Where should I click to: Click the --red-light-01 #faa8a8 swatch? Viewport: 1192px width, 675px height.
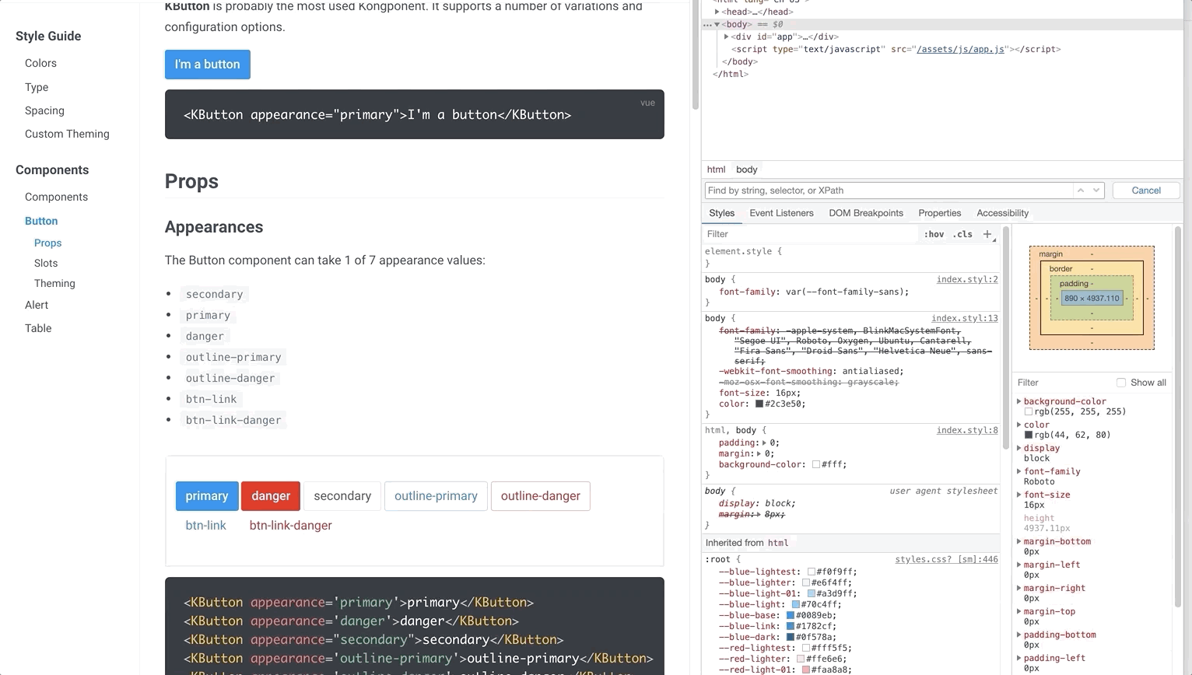pyautogui.click(x=806, y=670)
